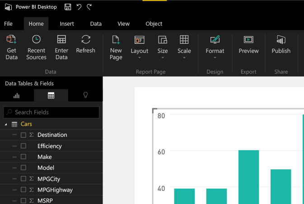Click the Data Tables & Fields pane title
The height and width of the screenshot is (204, 304).
(29, 83)
